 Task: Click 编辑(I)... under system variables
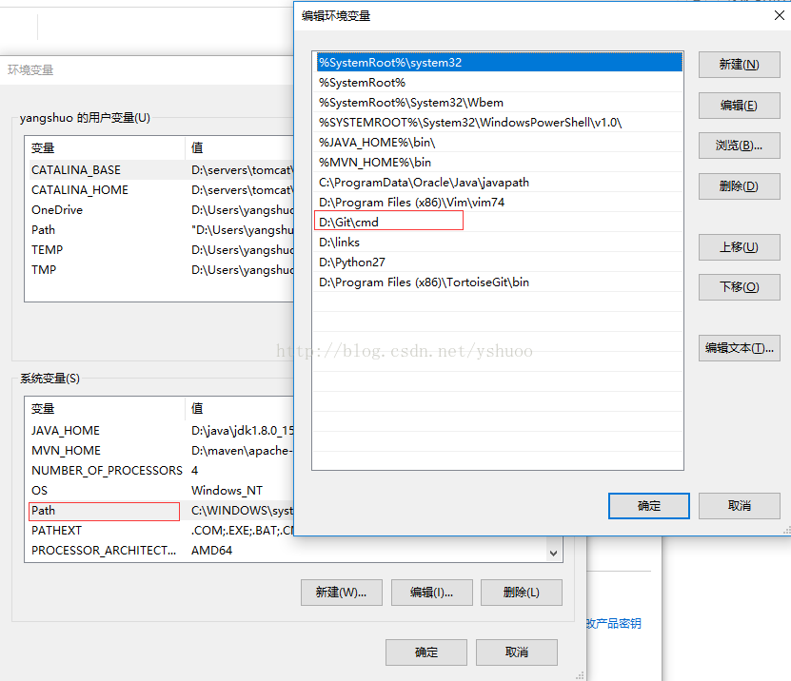(432, 593)
